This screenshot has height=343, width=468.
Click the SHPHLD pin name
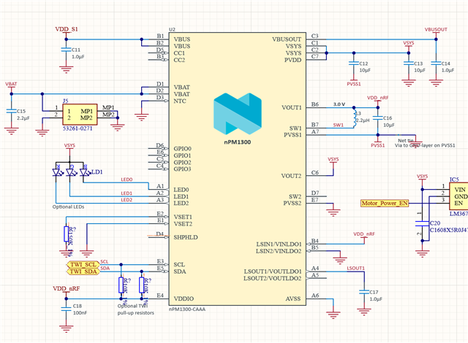186,237
